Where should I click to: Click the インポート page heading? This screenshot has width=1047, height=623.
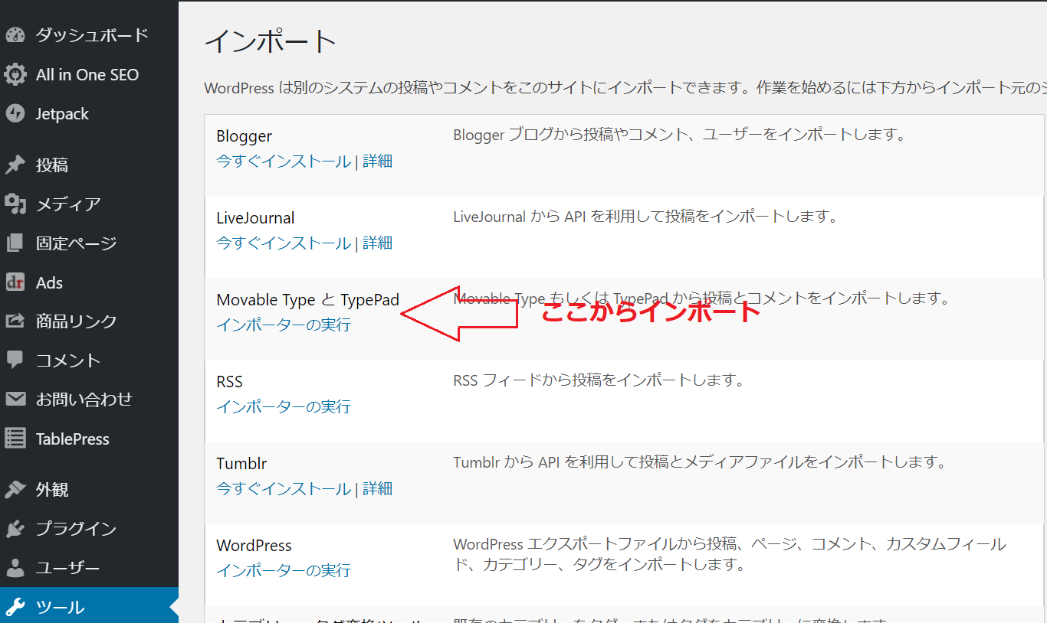click(271, 41)
